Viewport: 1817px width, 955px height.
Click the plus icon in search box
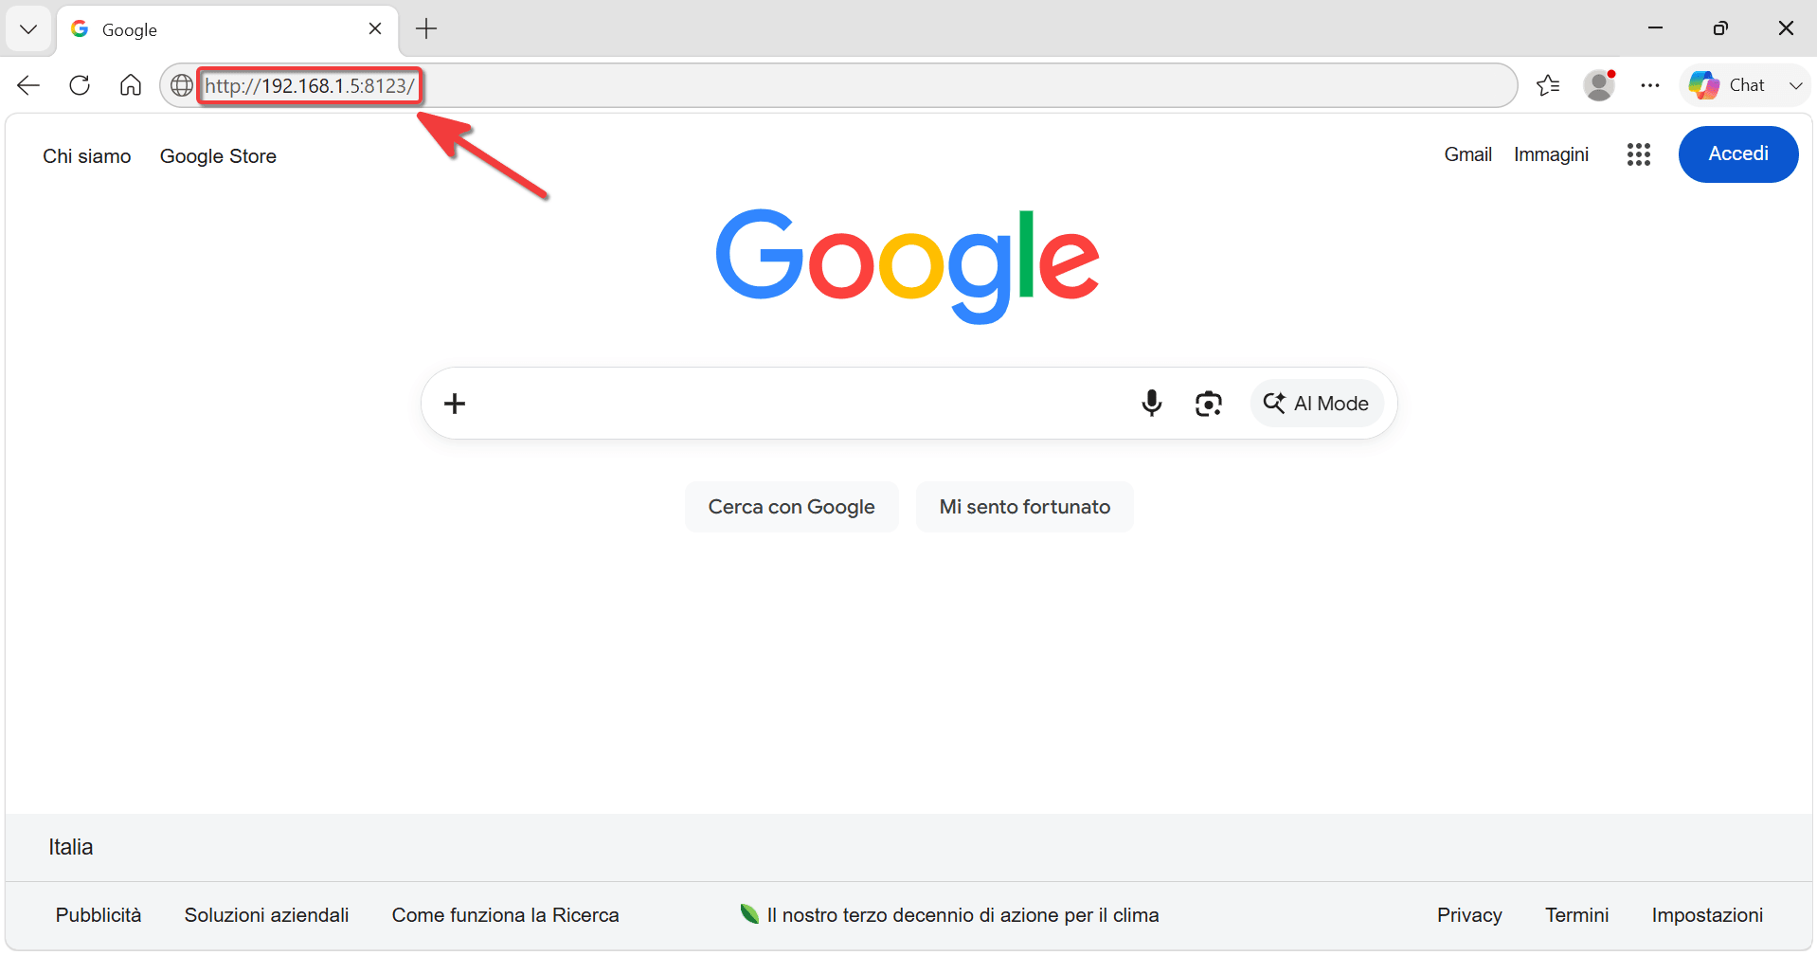[x=455, y=404]
